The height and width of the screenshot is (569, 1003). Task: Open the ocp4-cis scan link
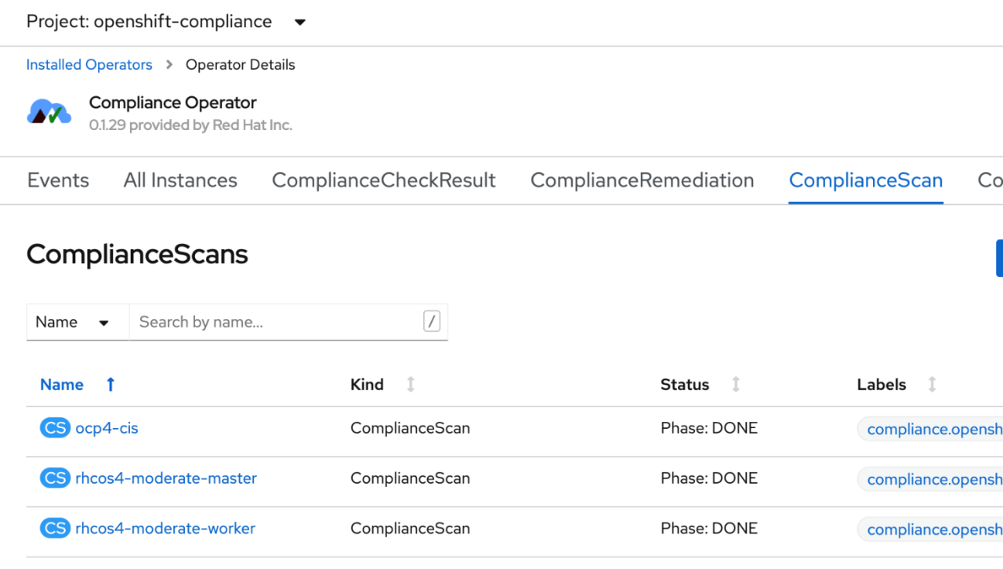click(107, 428)
